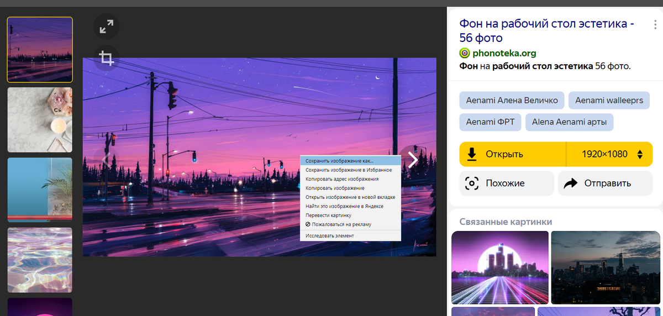This screenshot has width=663, height=316.
Task: Click the description text 'Фон на рабочий стол эстетика 56 фото.'
Action: 545,66
